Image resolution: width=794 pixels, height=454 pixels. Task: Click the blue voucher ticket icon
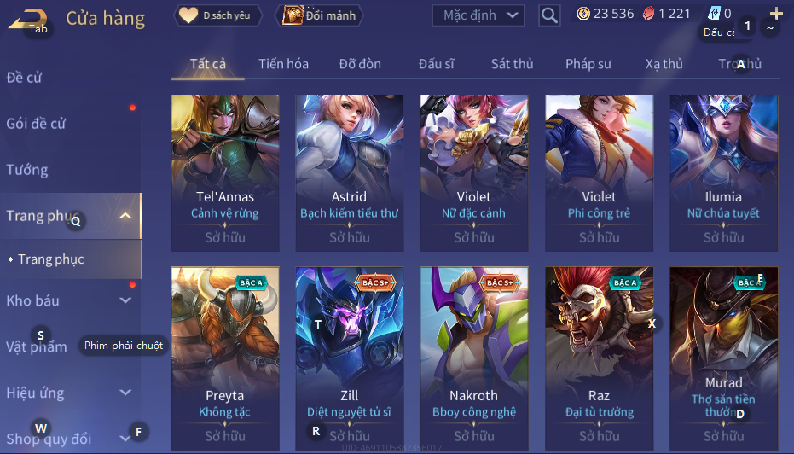point(715,14)
